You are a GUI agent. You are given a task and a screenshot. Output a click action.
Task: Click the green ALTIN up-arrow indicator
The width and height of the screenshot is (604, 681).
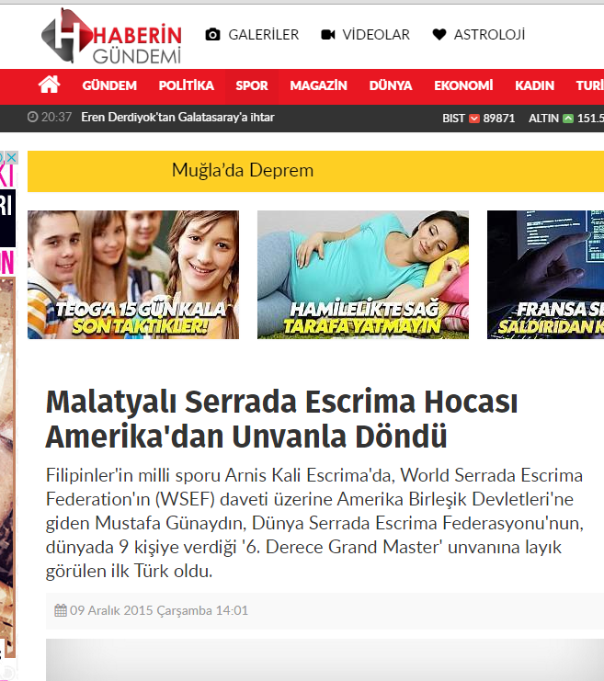pyautogui.click(x=568, y=119)
